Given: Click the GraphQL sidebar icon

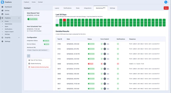Looking at the screenshot, I should click(3, 37).
